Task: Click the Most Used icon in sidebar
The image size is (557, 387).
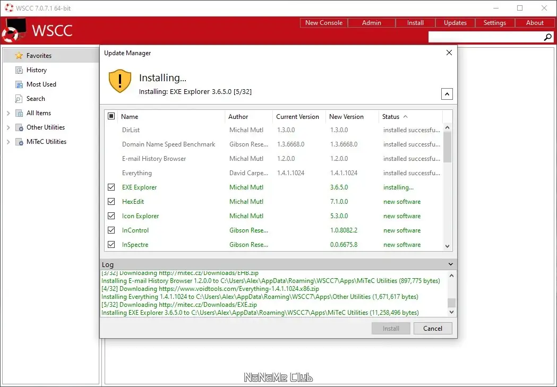Action: pos(19,84)
